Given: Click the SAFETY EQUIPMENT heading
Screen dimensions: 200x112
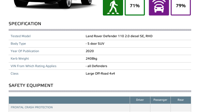Looking at the screenshot, I should click(31, 86).
